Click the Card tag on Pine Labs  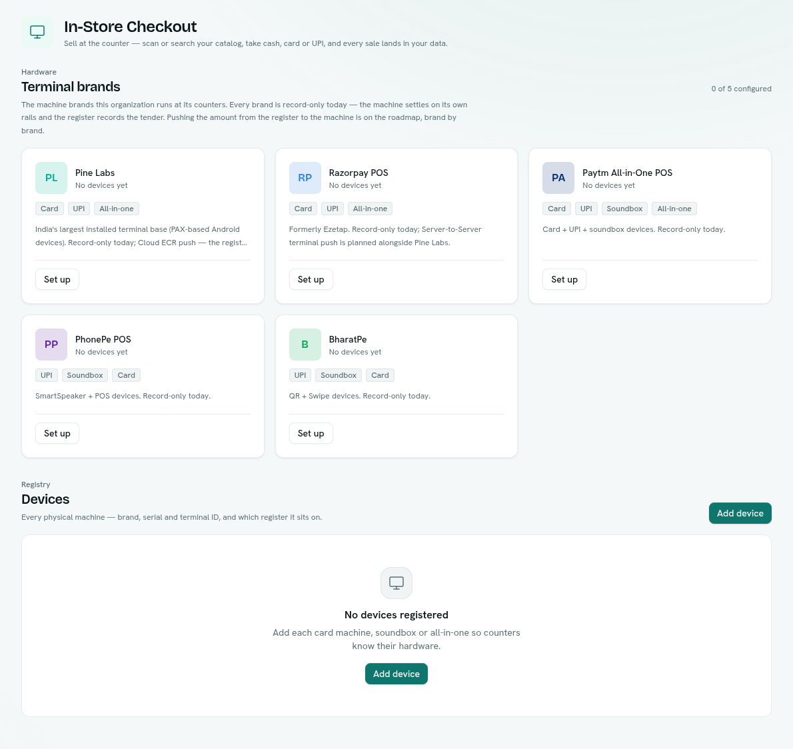(49, 209)
